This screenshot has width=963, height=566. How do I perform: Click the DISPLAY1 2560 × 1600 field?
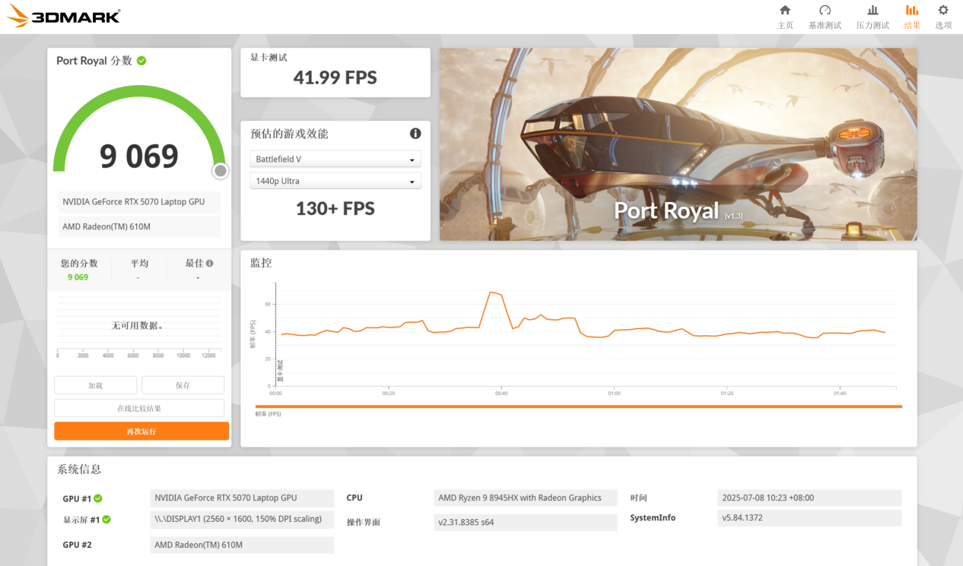242,520
